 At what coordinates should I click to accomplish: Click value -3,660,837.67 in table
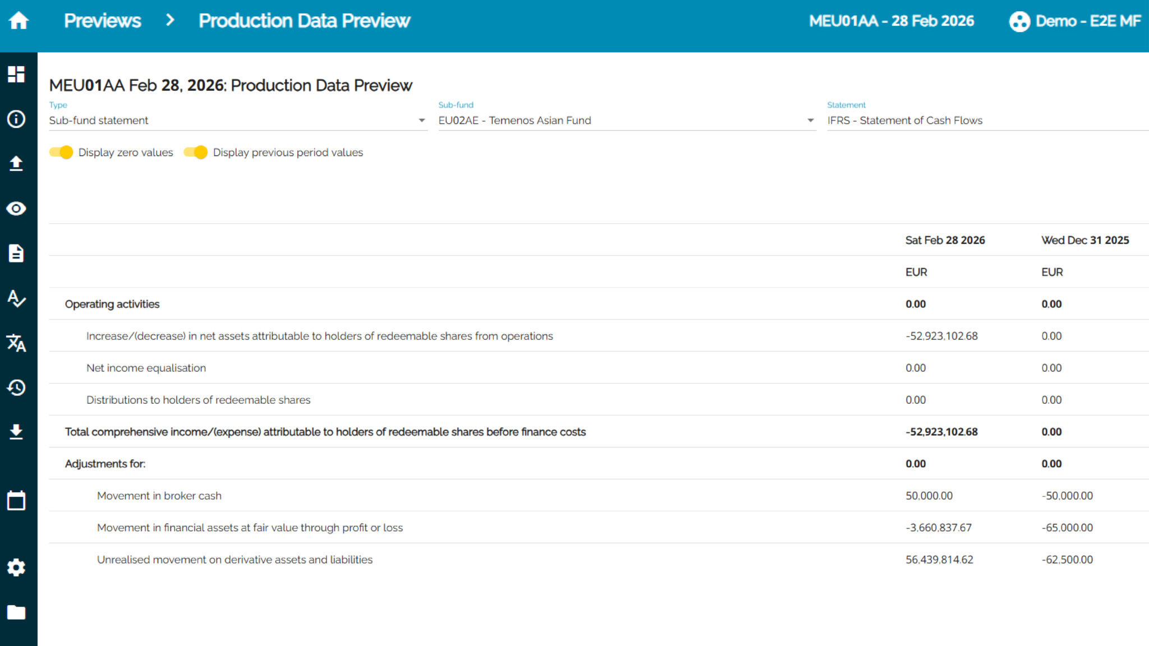(x=939, y=528)
